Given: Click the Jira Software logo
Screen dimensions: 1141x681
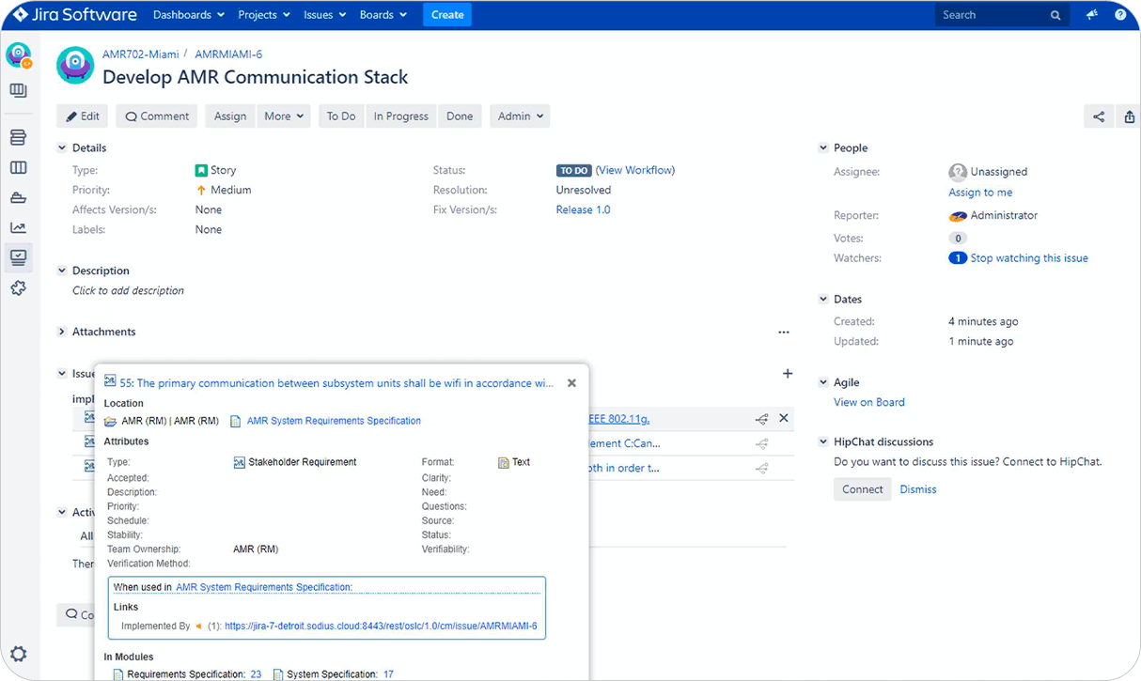Looking at the screenshot, I should [x=74, y=15].
